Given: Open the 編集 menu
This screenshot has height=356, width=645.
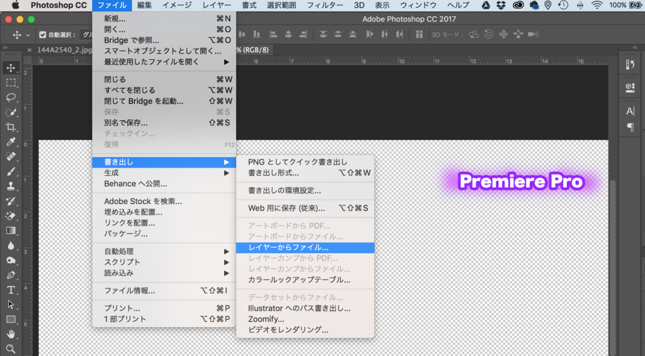Looking at the screenshot, I should [144, 5].
